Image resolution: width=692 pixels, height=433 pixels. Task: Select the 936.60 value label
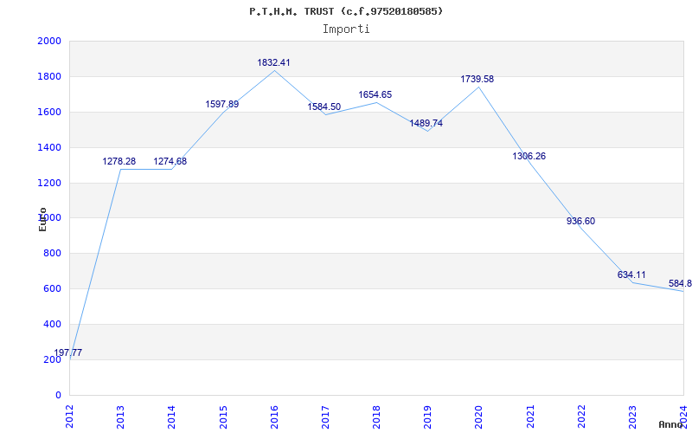tap(580, 221)
